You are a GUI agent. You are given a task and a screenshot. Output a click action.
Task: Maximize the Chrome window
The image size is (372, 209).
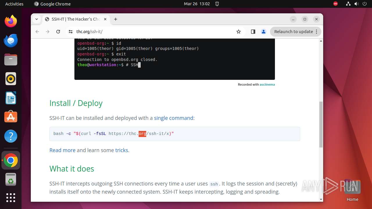tap(305, 19)
